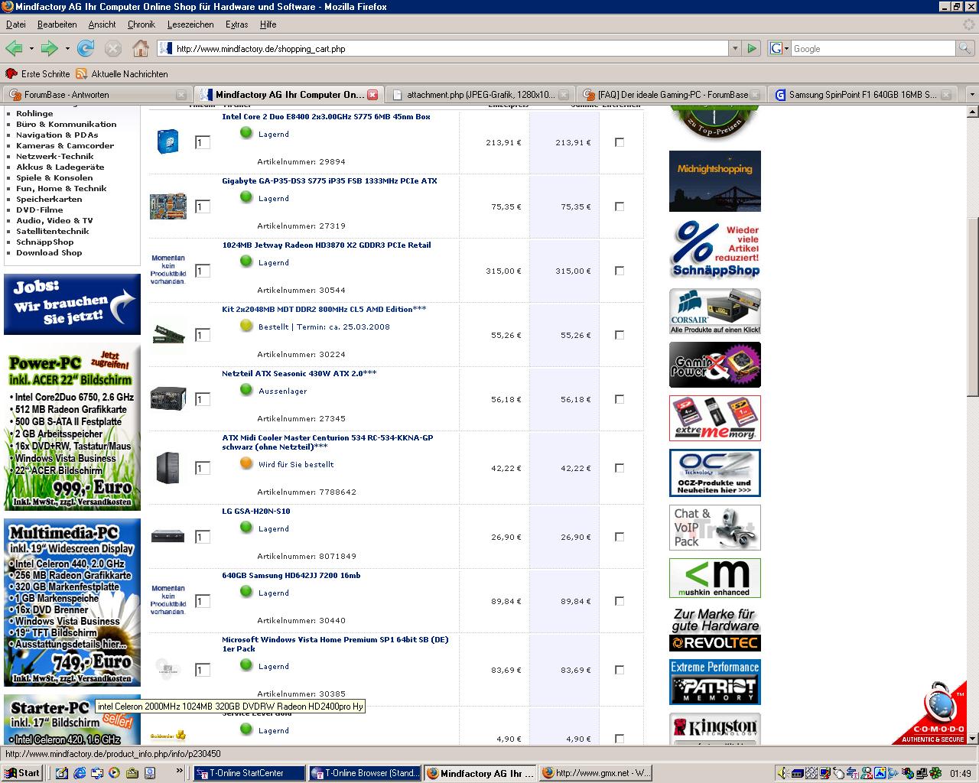Open the Satellitentechnik category link
This screenshot has height=783, width=979.
(x=53, y=231)
